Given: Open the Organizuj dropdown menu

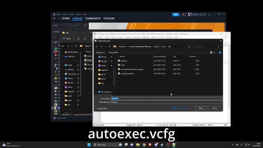Looking at the screenshot, I should tap(100, 53).
